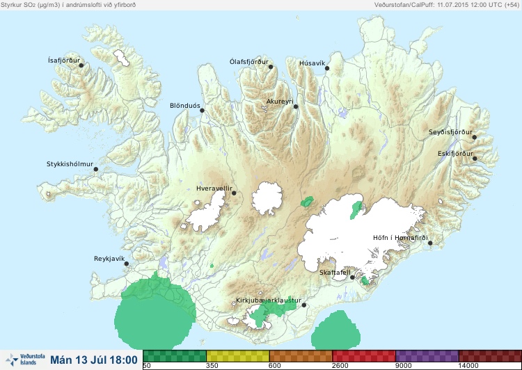
Task: Click the orange 600 legend swatch
Action: coord(301,356)
